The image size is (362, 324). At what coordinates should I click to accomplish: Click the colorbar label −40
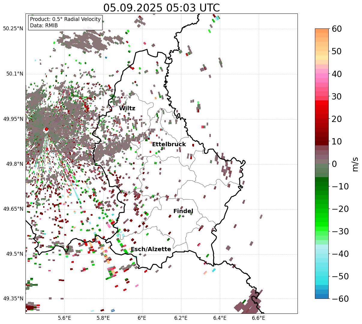pyautogui.click(x=340, y=254)
